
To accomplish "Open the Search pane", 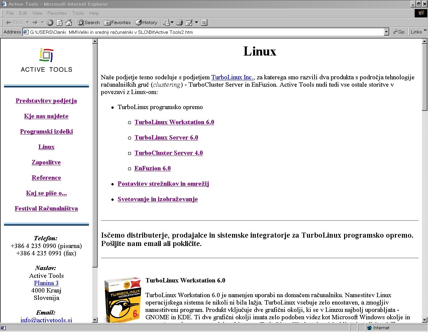I will pos(89,22).
